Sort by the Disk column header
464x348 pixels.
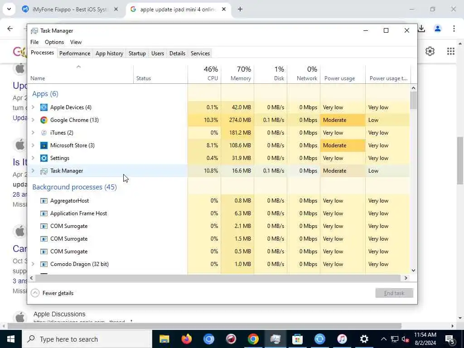(x=271, y=74)
